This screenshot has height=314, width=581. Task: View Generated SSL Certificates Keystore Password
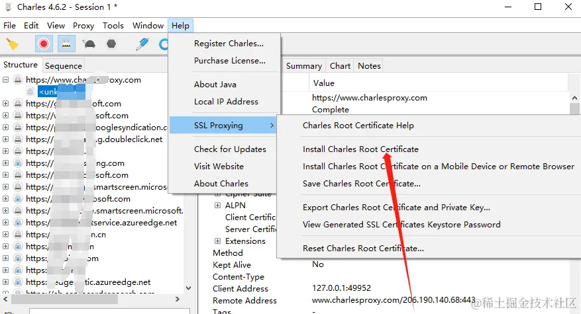pyautogui.click(x=401, y=225)
